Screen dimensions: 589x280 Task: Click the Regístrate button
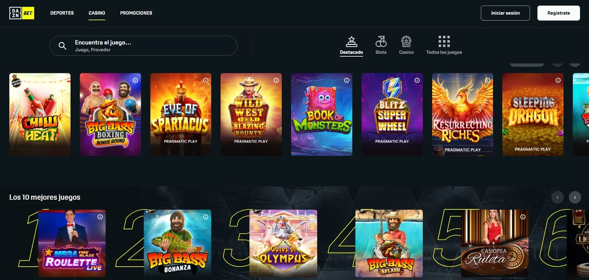[559, 13]
